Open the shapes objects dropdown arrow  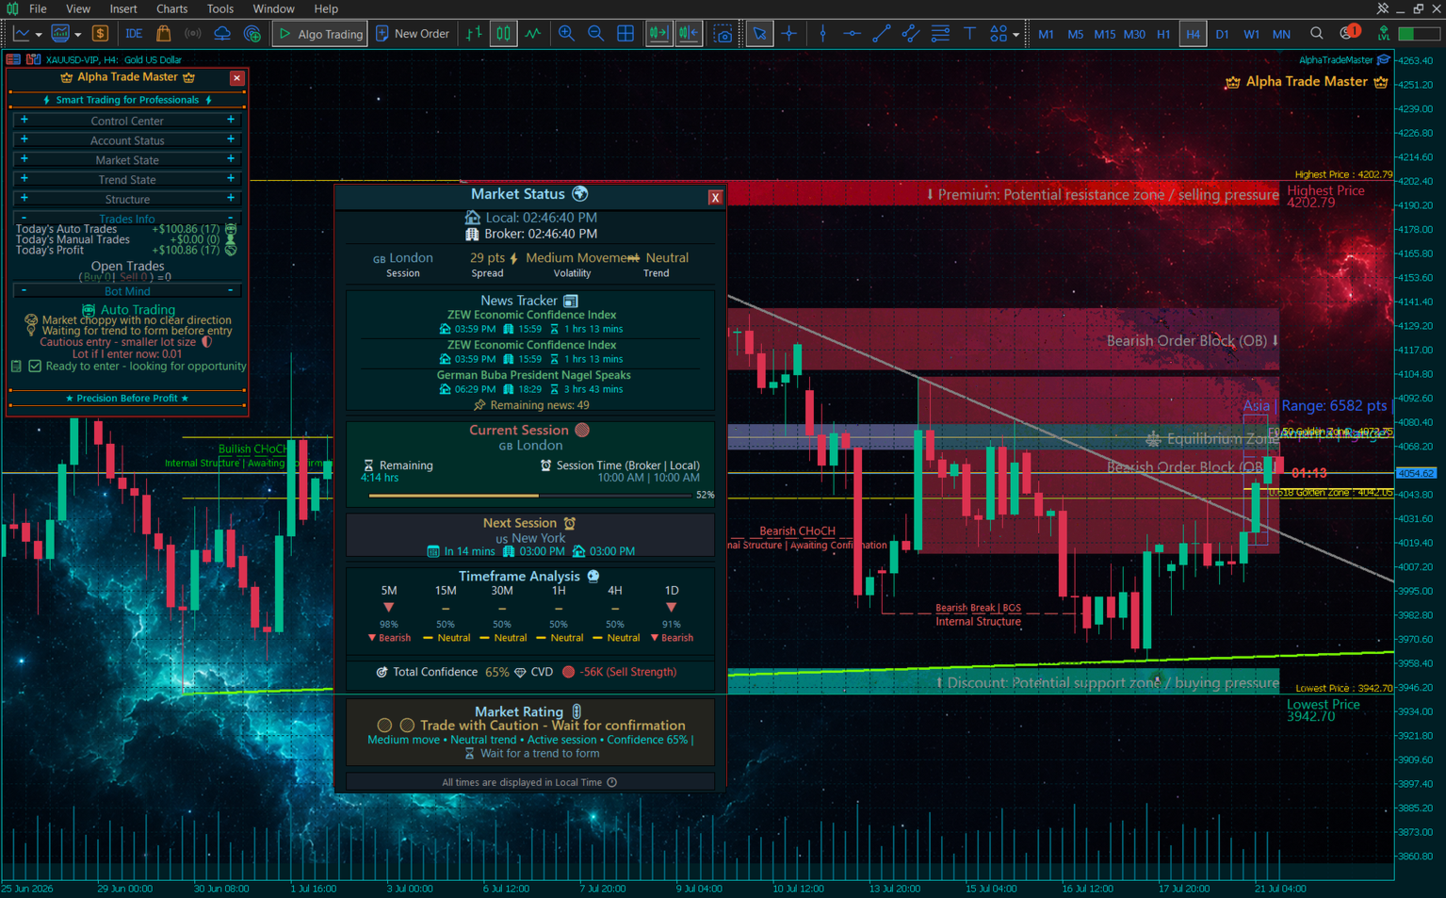click(x=1015, y=35)
